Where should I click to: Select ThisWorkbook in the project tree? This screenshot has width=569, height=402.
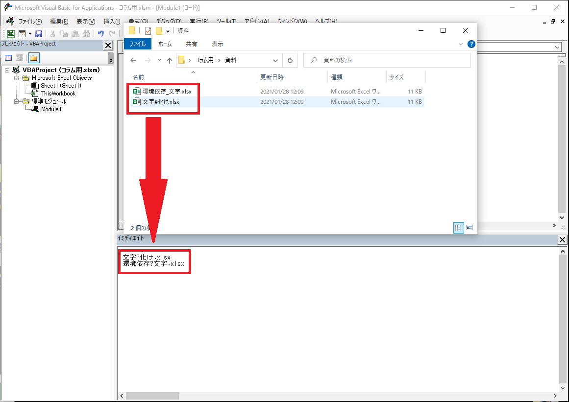pyautogui.click(x=58, y=94)
